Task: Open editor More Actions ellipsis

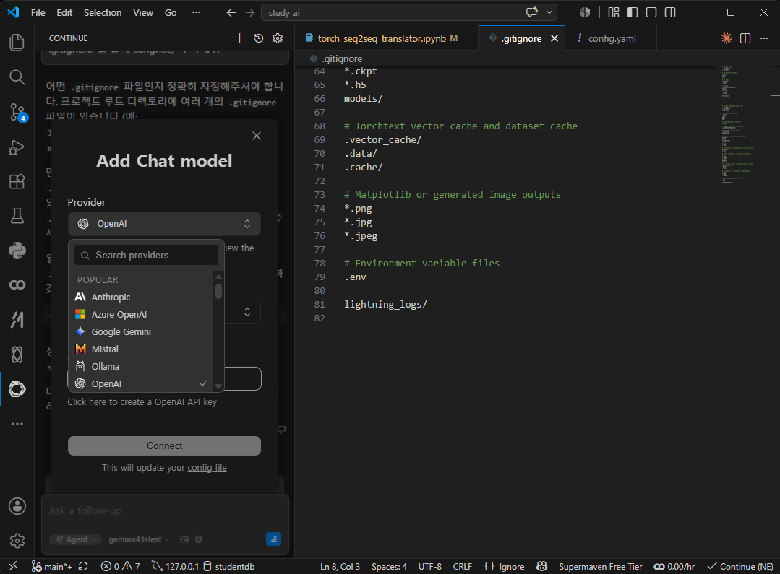Action: 764,38
